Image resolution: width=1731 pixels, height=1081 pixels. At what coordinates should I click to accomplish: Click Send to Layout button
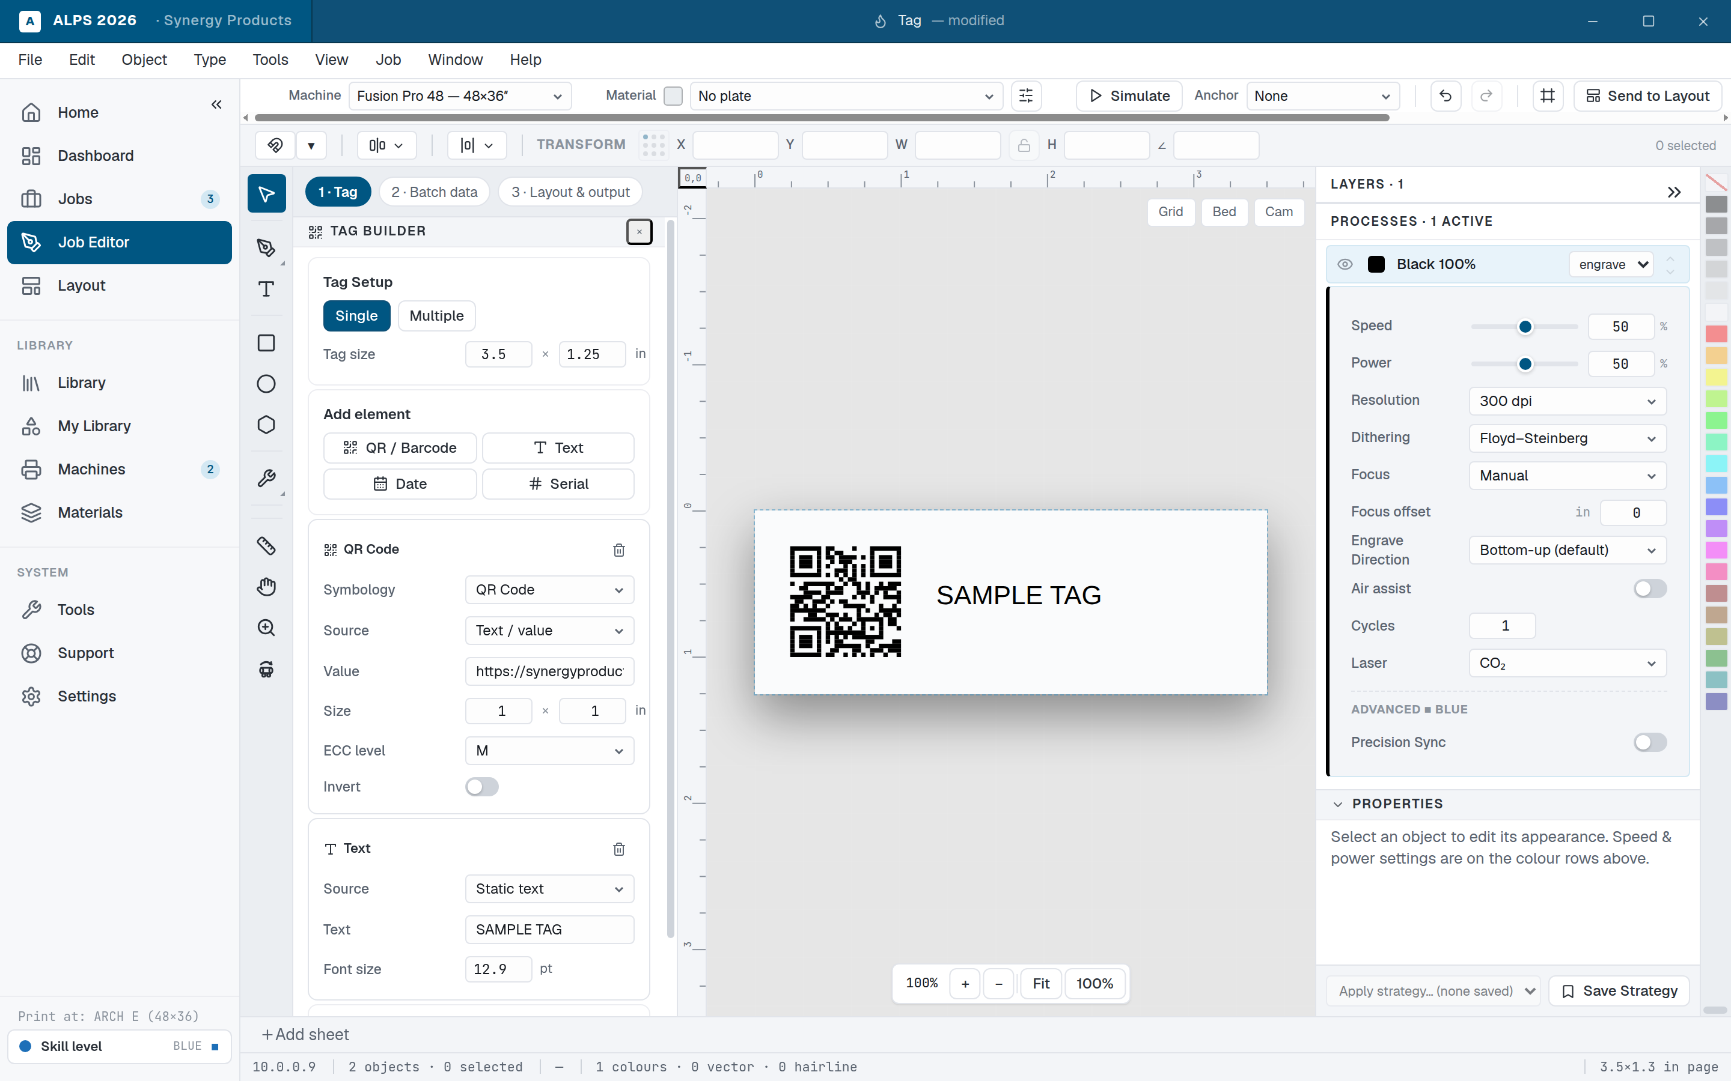pos(1647,96)
